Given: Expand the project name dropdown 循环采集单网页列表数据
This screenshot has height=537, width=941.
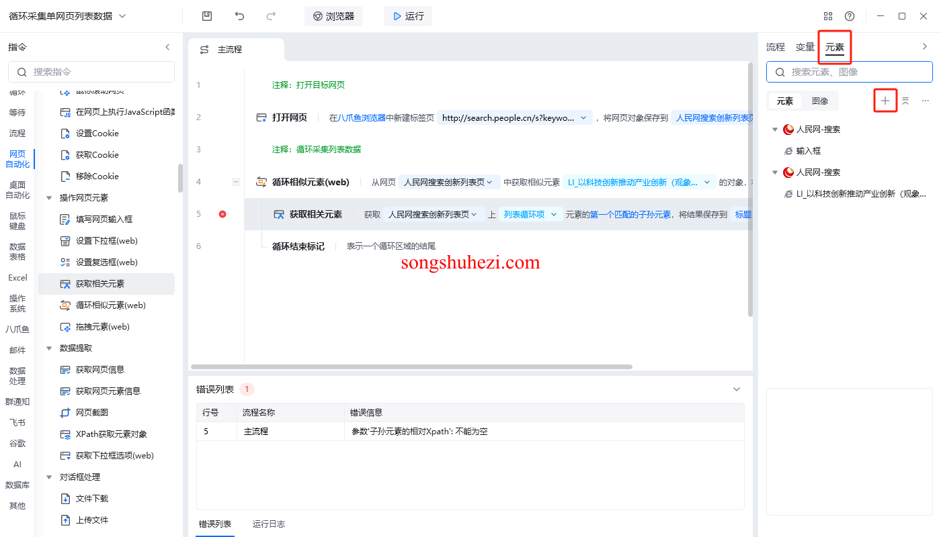Looking at the screenshot, I should click(x=122, y=16).
